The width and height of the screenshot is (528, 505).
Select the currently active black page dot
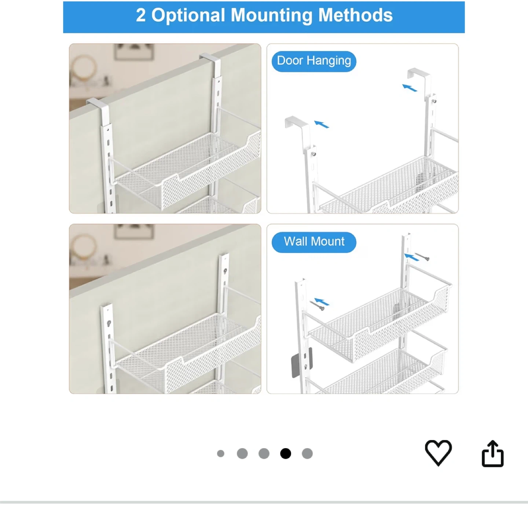(x=286, y=454)
